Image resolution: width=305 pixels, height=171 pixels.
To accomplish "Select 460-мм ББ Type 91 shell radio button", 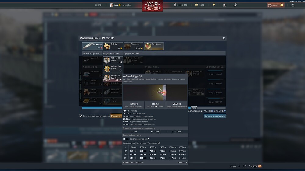I will pos(120,80).
